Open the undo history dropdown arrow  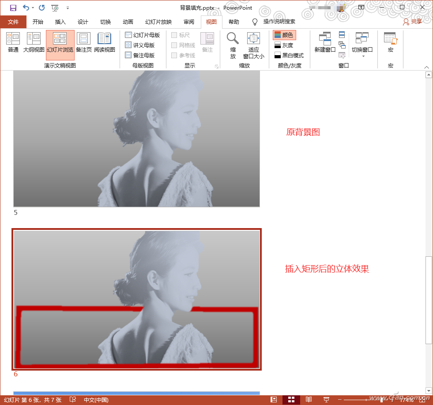pyautogui.click(x=33, y=8)
